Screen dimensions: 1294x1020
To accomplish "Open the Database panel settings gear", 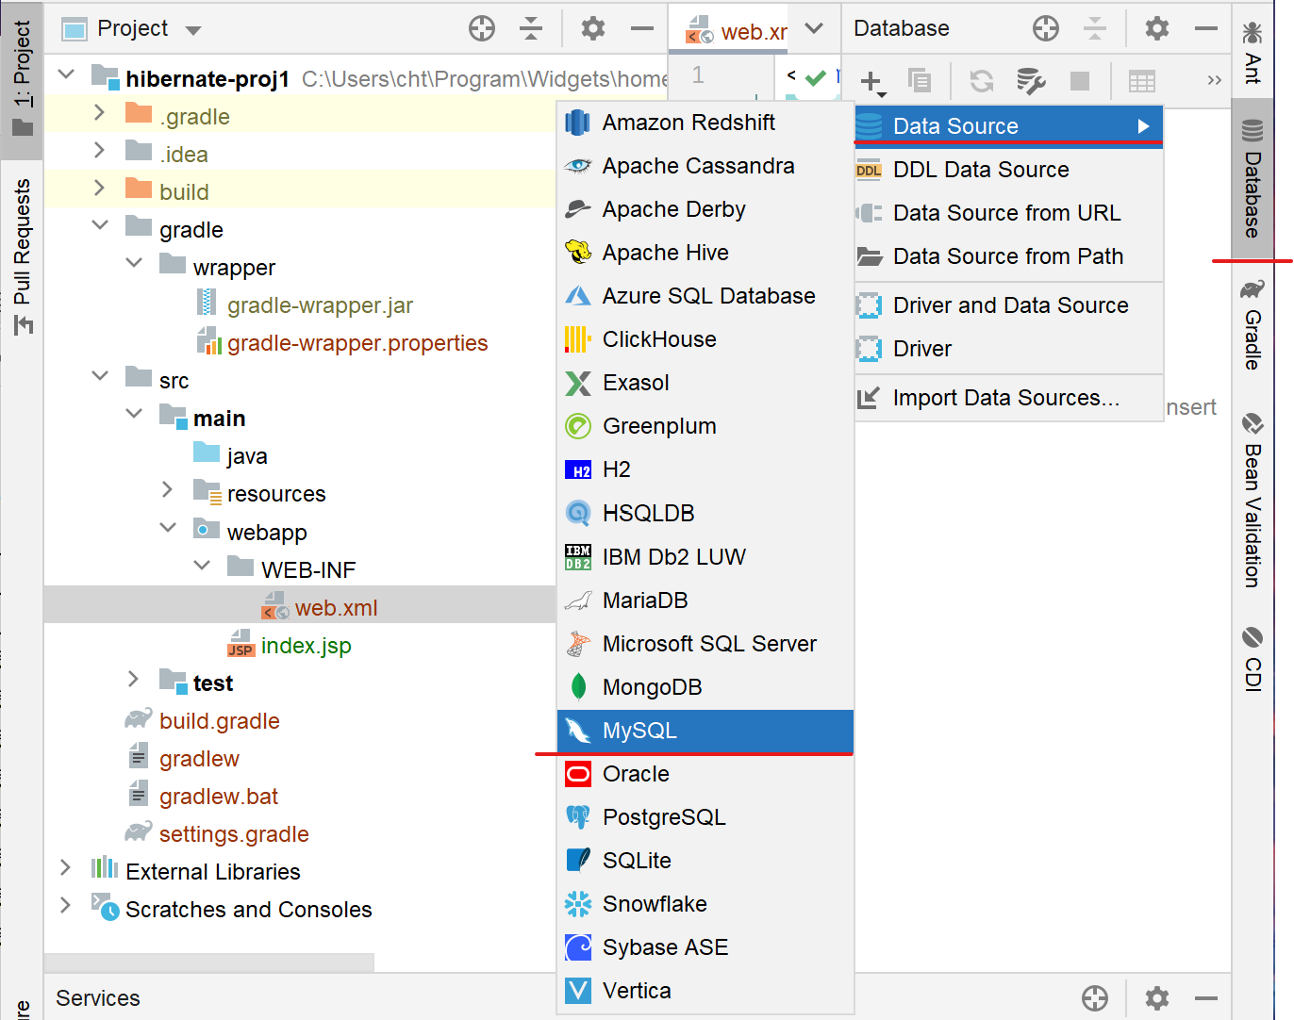I will [x=1157, y=29].
